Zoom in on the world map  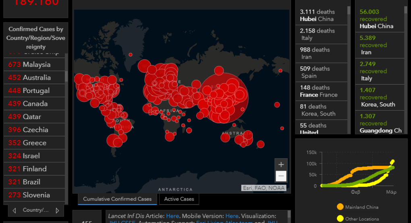(281, 164)
